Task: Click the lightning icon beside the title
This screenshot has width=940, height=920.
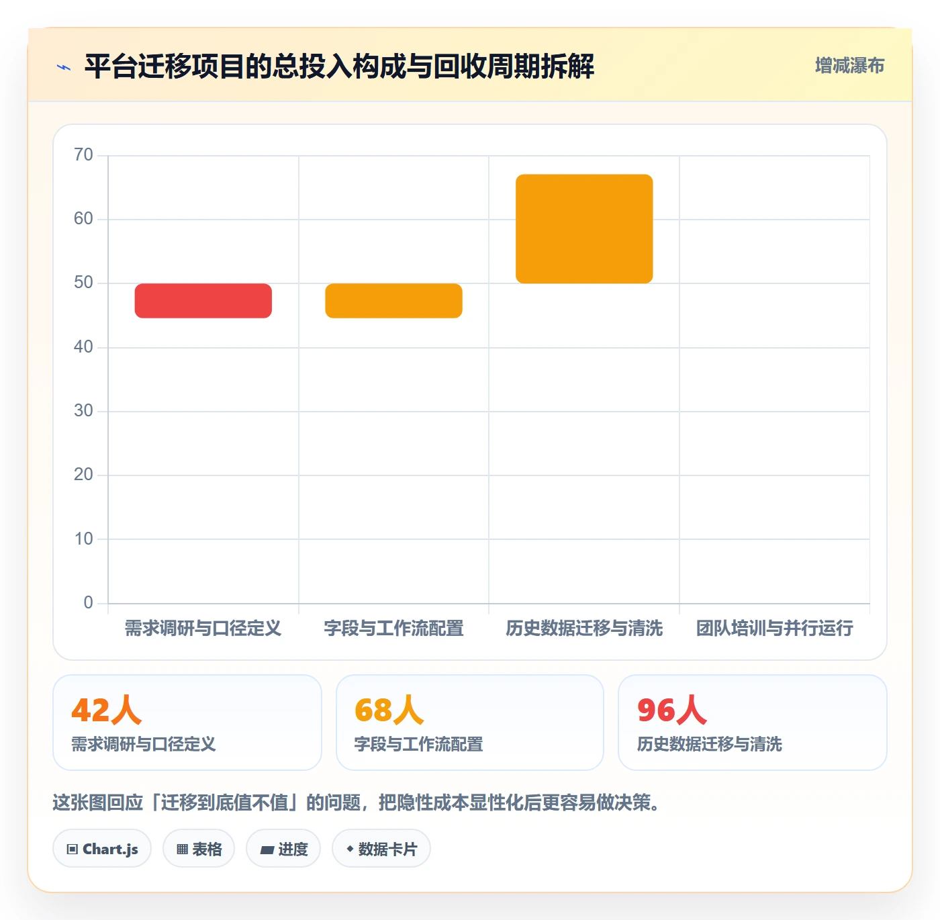Action: pyautogui.click(x=64, y=67)
